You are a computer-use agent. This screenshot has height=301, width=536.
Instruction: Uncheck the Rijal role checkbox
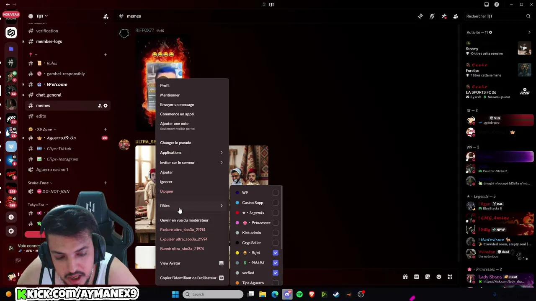(x=276, y=253)
